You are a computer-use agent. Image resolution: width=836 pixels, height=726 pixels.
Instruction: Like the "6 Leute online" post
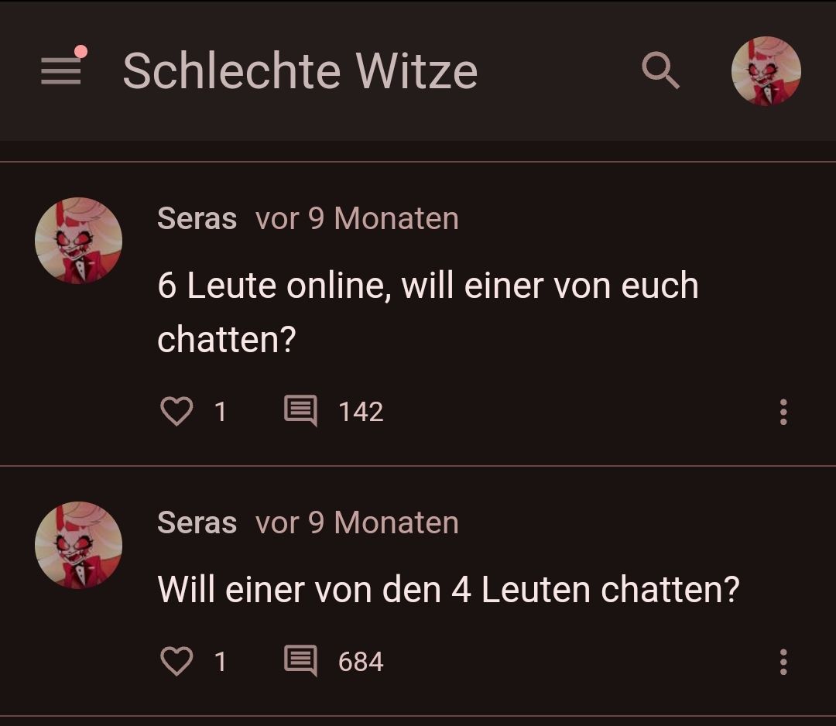point(176,411)
